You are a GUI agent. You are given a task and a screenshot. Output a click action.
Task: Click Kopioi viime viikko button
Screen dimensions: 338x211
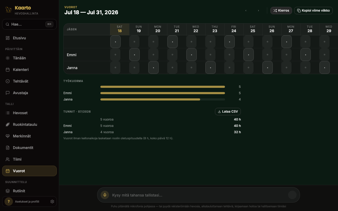[x=313, y=11]
